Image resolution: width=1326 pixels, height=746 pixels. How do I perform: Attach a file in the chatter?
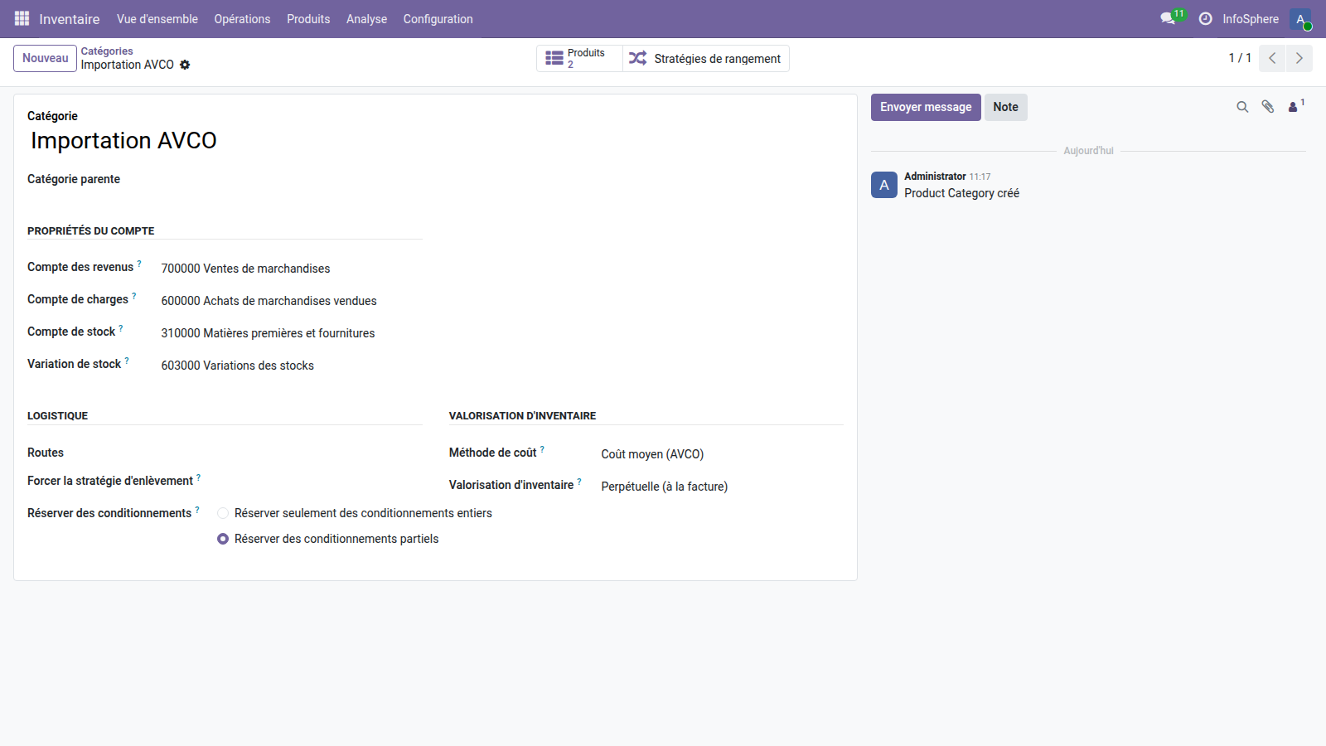[x=1267, y=107]
